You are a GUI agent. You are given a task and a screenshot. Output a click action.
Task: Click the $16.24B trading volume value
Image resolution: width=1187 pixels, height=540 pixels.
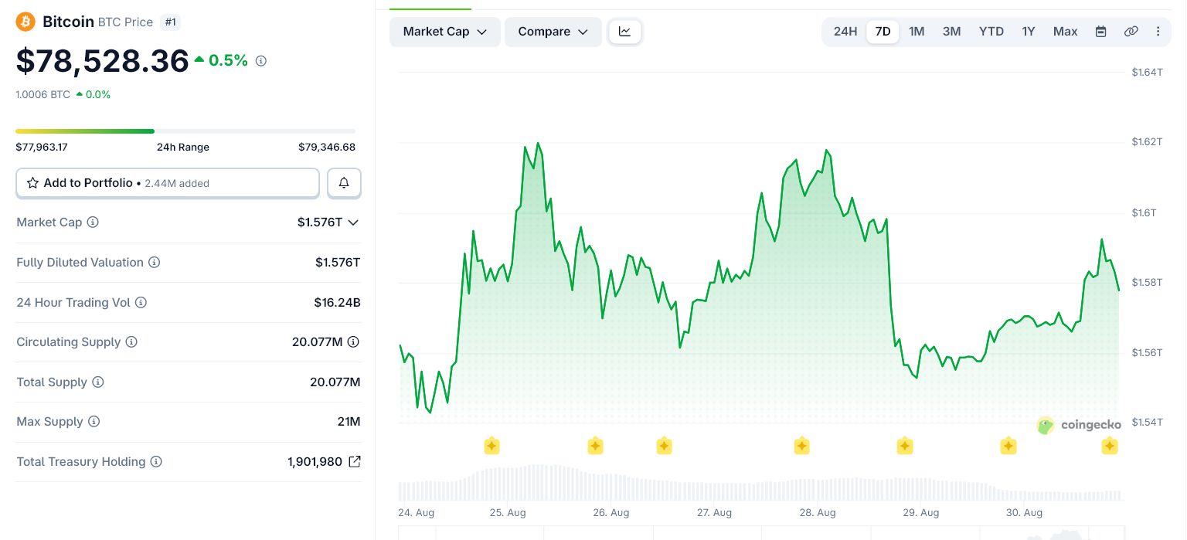point(337,303)
